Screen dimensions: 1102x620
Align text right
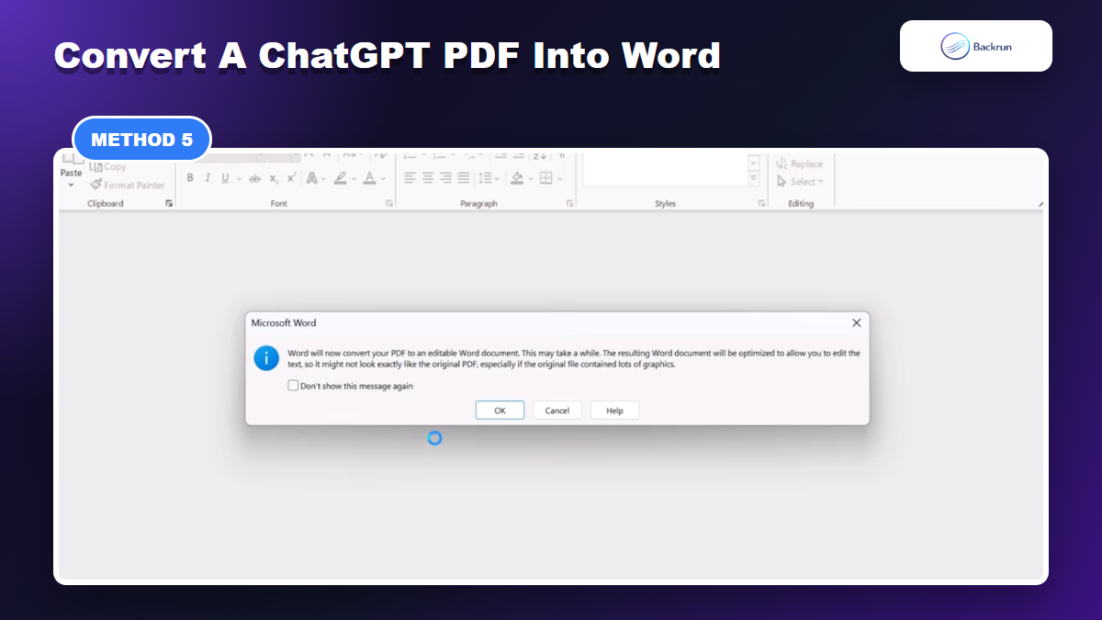[445, 178]
